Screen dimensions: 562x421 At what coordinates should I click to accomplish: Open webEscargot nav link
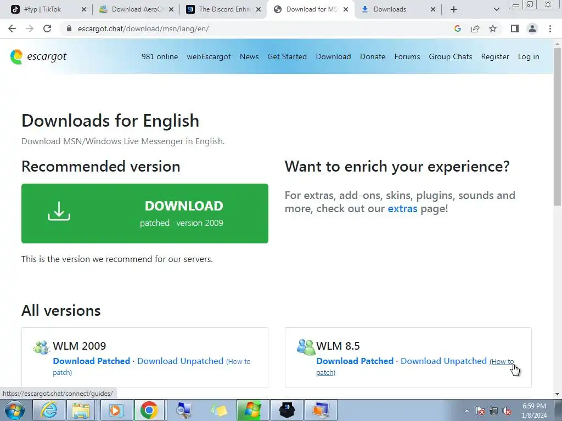tap(209, 56)
